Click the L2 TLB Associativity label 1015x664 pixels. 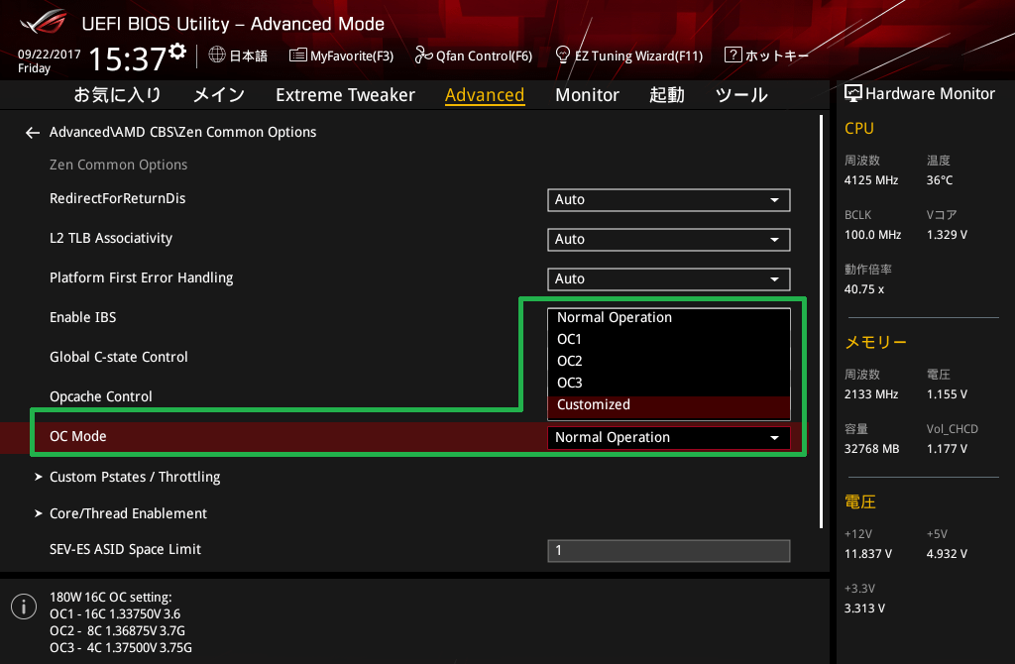(111, 238)
